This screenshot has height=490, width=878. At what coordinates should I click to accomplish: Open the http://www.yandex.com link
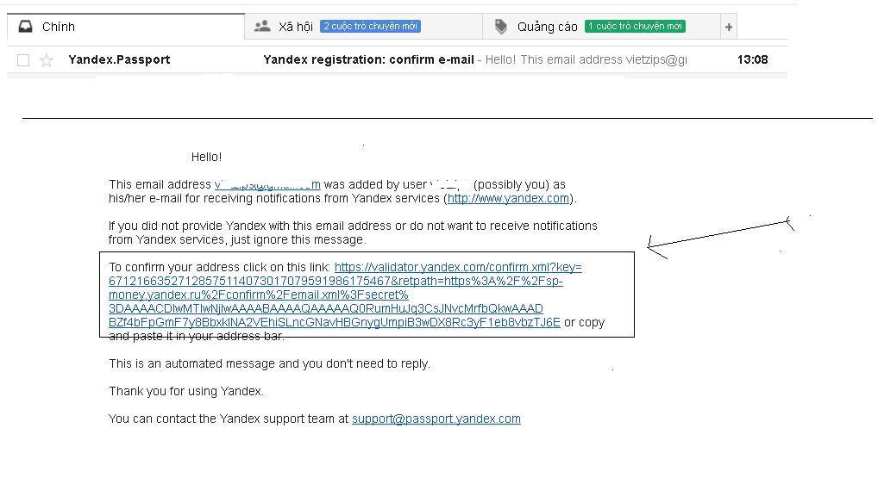pos(509,198)
